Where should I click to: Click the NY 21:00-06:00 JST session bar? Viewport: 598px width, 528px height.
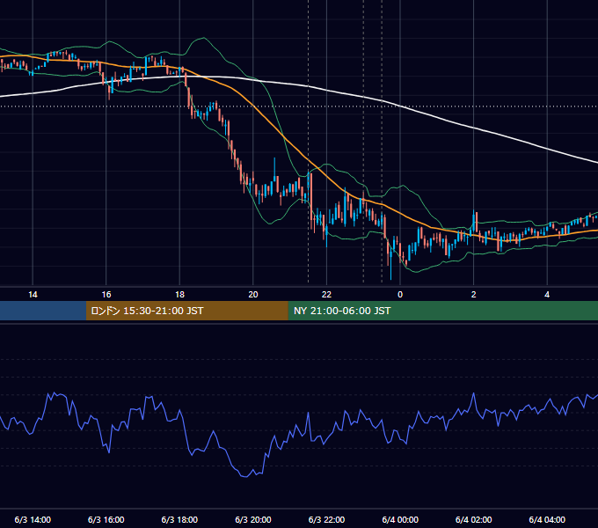coord(442,311)
